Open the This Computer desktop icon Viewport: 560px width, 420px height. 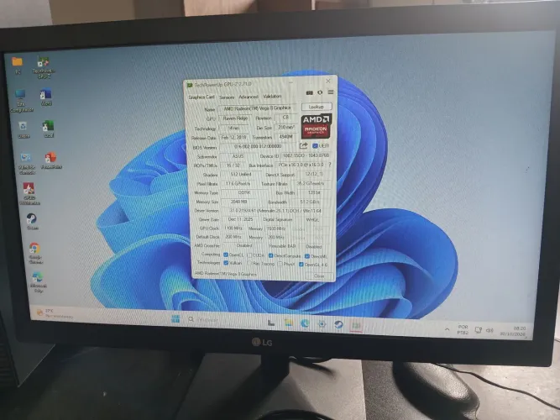tap(21, 101)
